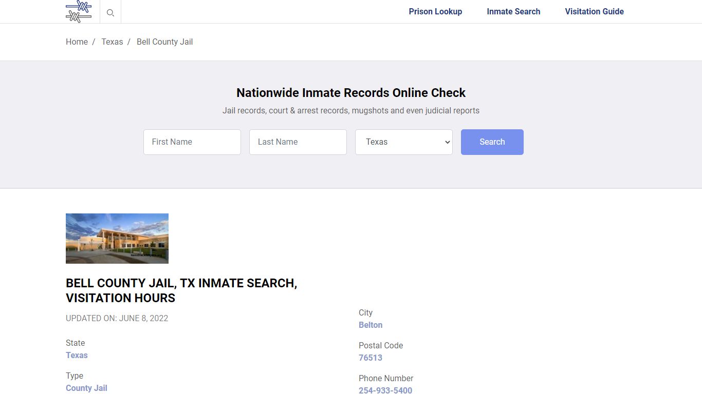Open the Belton city link
Viewport: 702px width, 394px height.
tap(371, 325)
